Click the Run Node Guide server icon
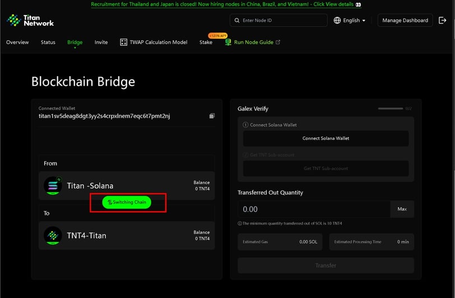 228,42
